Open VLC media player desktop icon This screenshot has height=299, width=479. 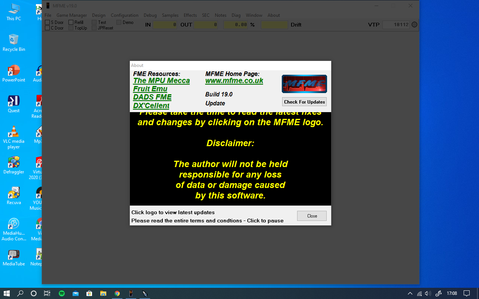coord(14,137)
